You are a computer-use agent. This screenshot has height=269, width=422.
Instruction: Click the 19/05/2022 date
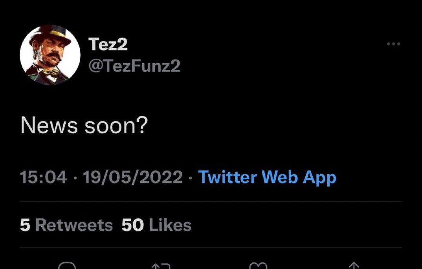[x=133, y=177]
